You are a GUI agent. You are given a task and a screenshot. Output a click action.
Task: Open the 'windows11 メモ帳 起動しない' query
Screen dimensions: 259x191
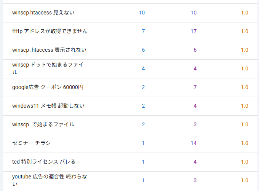48,106
